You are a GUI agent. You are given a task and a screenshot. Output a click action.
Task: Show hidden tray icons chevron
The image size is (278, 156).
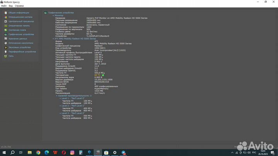(232, 153)
